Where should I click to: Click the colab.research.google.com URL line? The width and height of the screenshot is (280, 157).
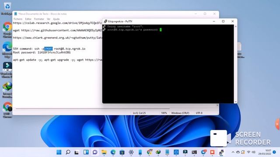(57, 23)
